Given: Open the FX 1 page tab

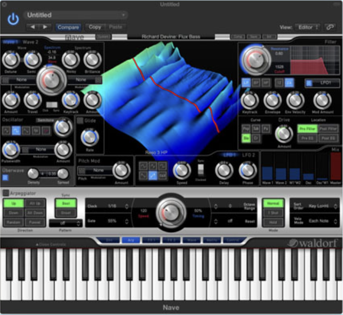Looking at the screenshot, I should point(151,240).
